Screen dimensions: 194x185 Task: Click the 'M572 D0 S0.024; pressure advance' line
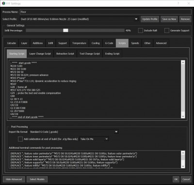pos(29,75)
